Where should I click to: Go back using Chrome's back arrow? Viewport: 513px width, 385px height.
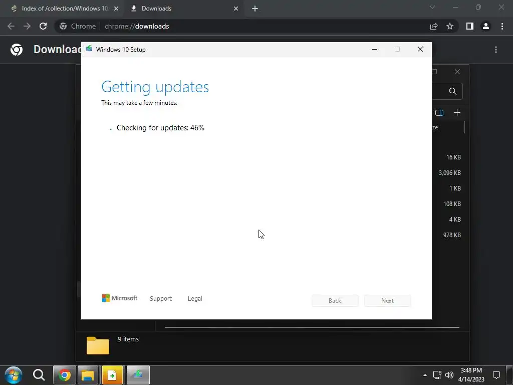pyautogui.click(x=11, y=26)
